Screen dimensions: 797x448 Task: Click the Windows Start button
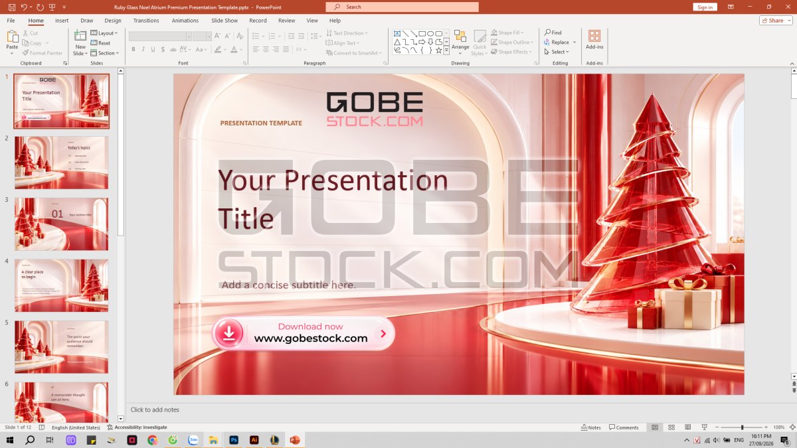pyautogui.click(x=9, y=440)
